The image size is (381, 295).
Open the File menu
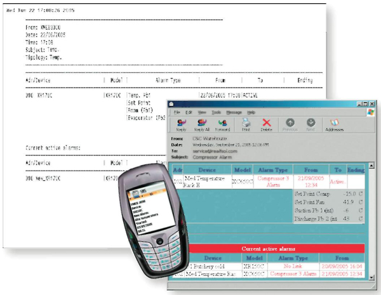pos(178,112)
